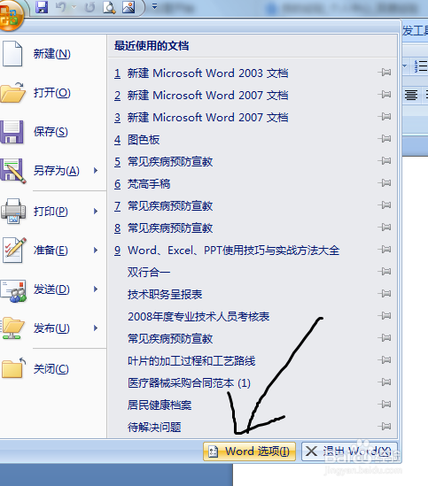The height and width of the screenshot is (486, 428).
Task: Click the printer icon beside 打印(P)
Action: tap(13, 211)
